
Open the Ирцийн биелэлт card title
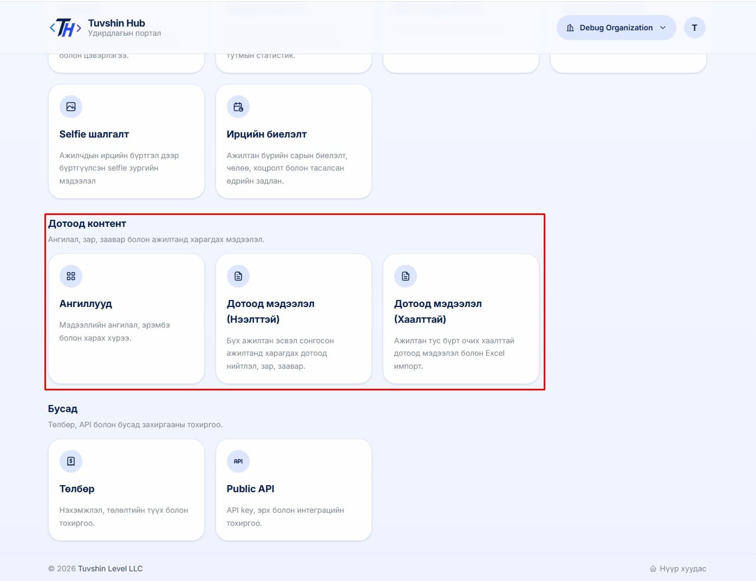pyautogui.click(x=266, y=134)
